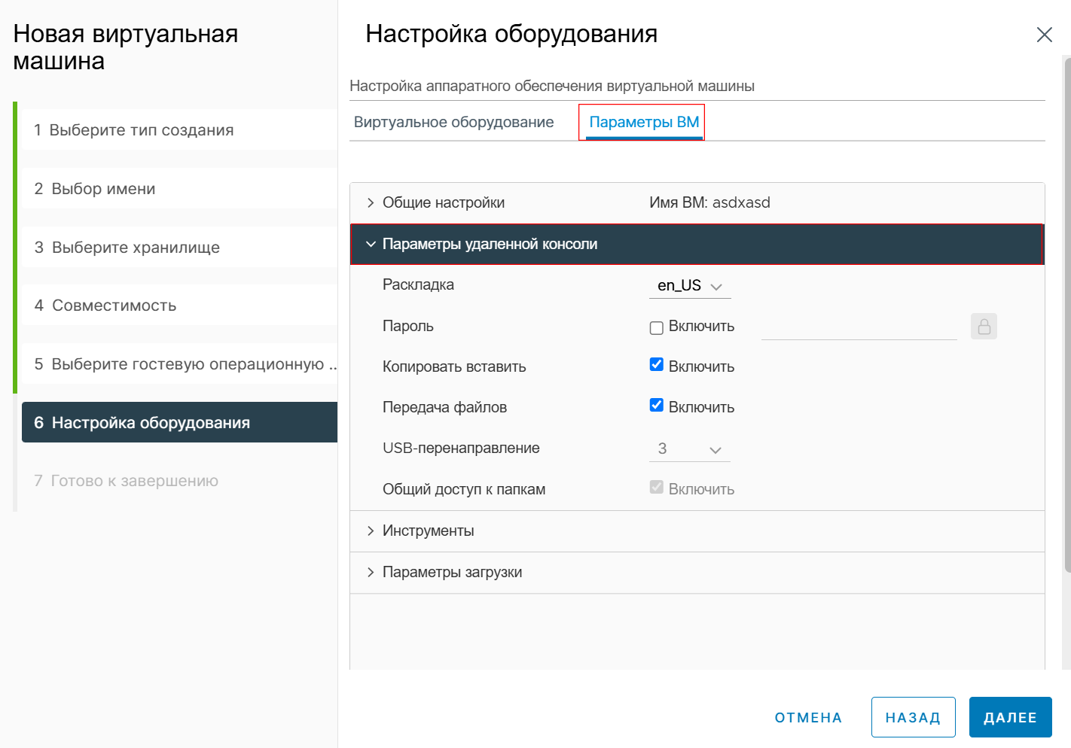Collapse the Параметры удаленной консоли section

(697, 244)
